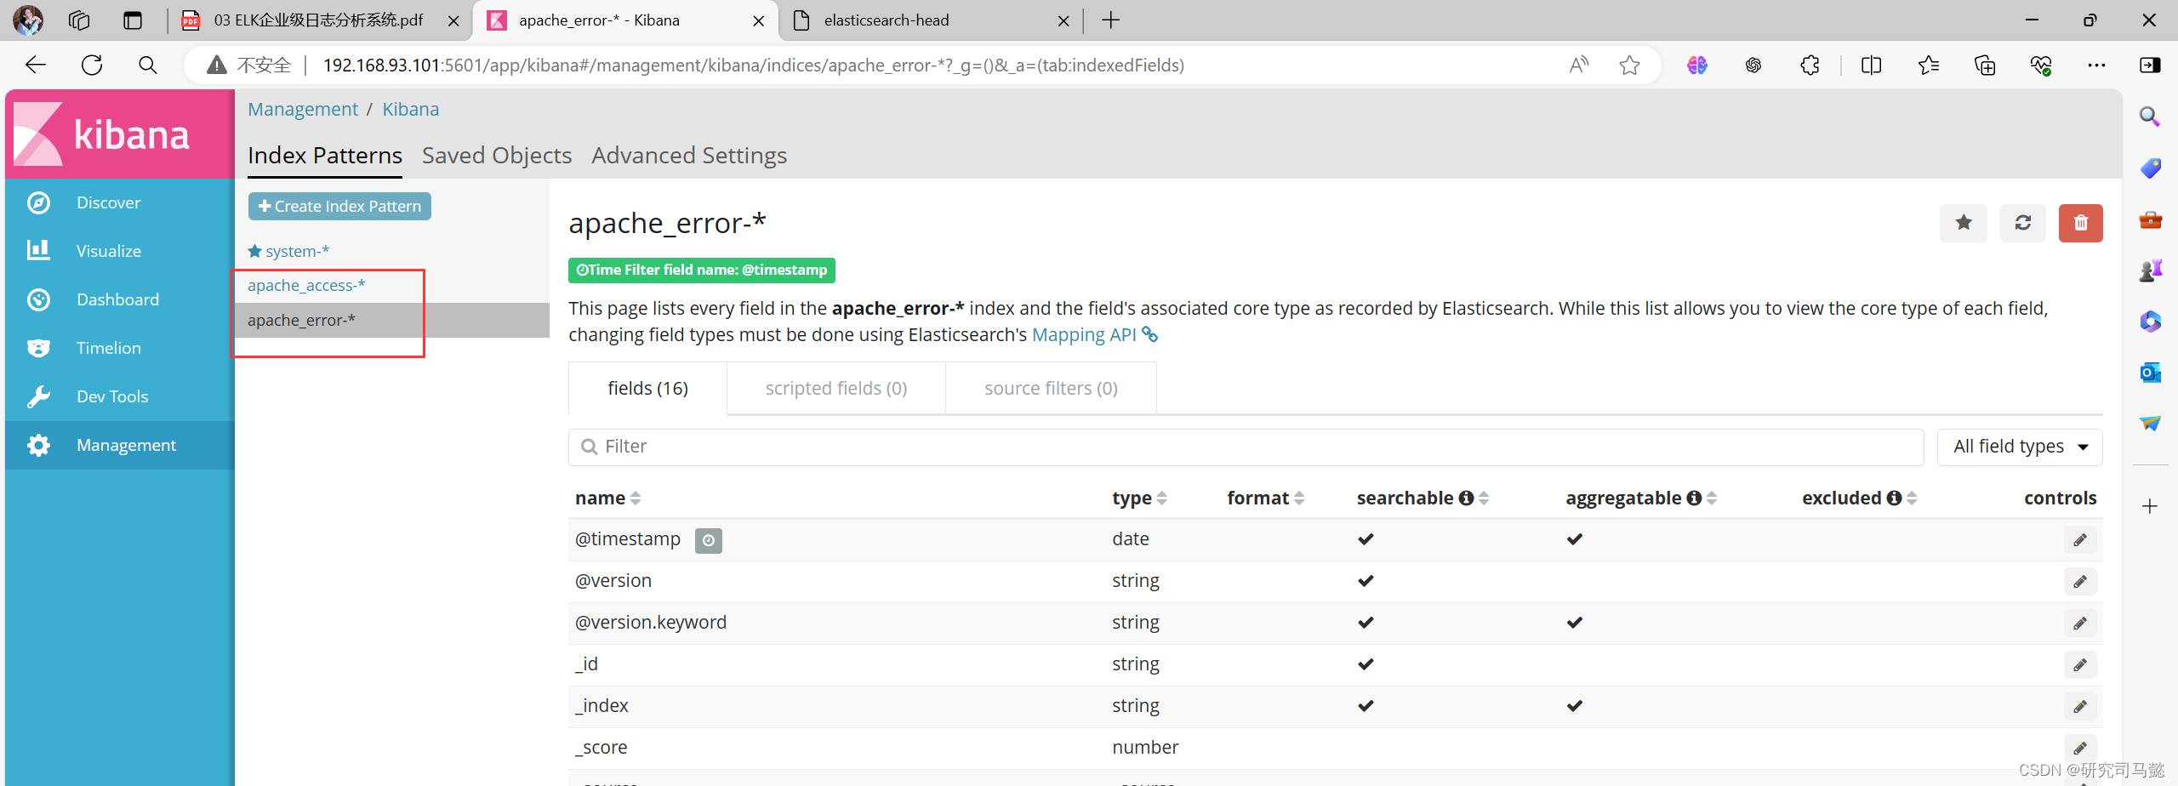Click the @version.keyword field name
Screen dimensions: 2178x786
651,623
